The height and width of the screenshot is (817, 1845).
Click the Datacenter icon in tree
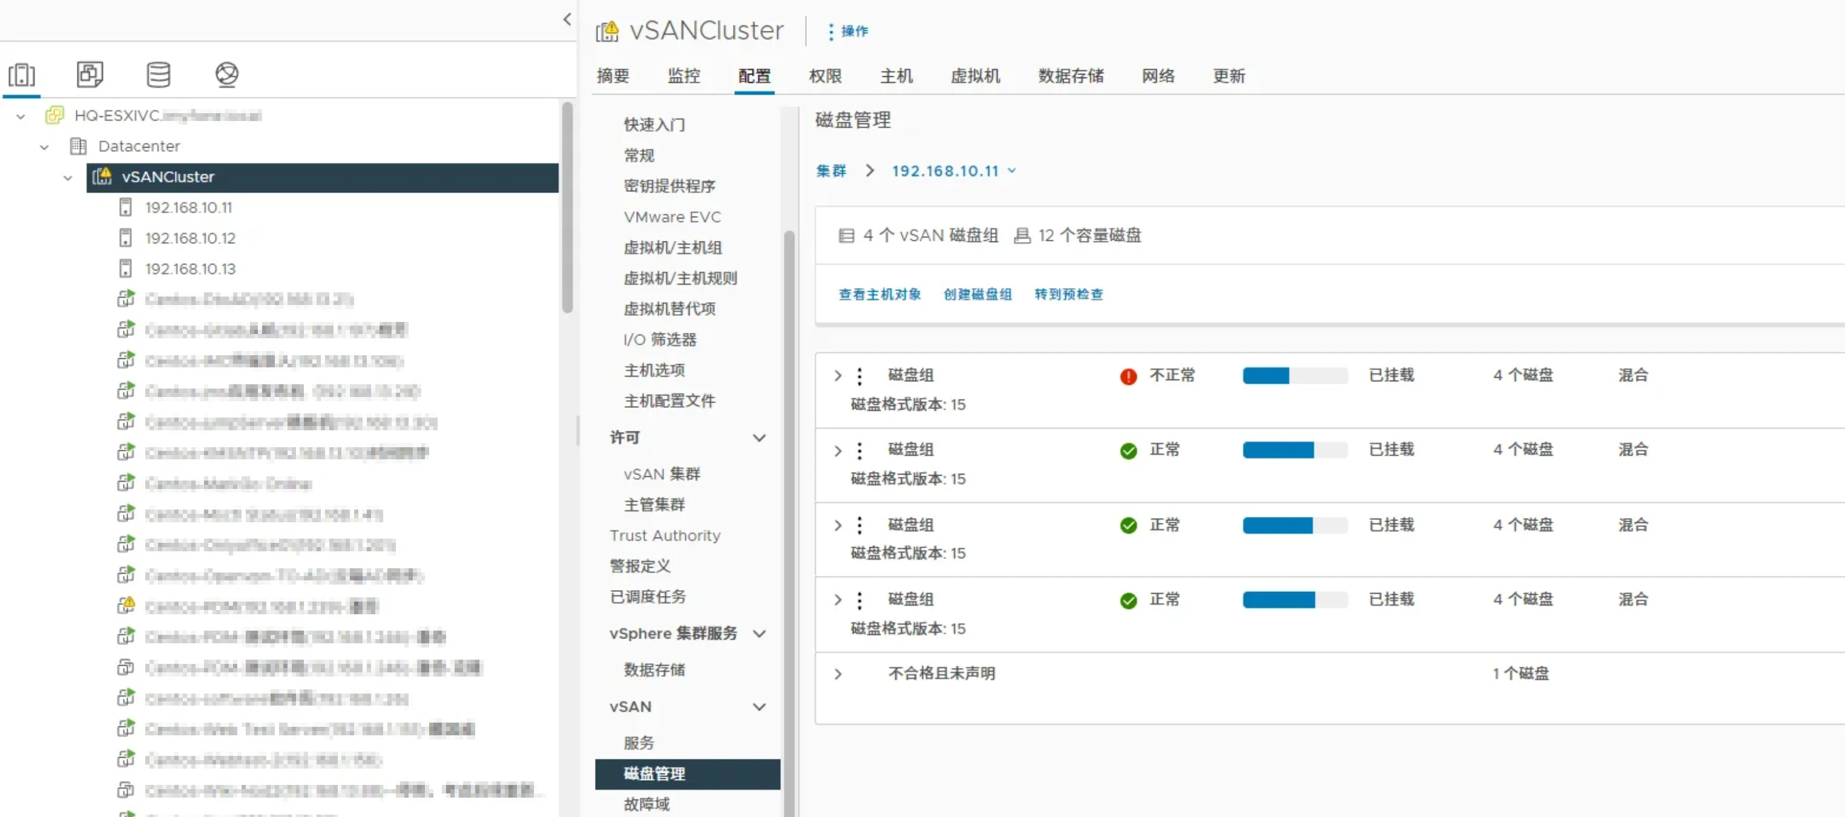pos(78,146)
